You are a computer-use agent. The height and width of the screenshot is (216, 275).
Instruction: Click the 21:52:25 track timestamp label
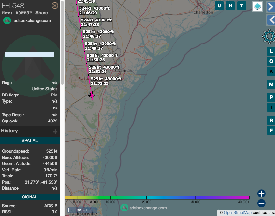[x=100, y=83]
